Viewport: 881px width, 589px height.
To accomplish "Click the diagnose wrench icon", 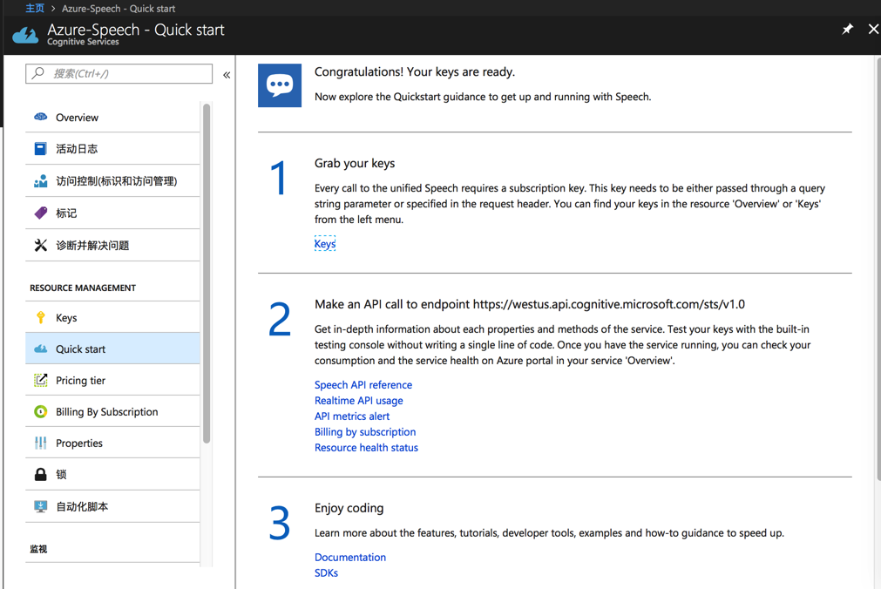I will tap(41, 245).
